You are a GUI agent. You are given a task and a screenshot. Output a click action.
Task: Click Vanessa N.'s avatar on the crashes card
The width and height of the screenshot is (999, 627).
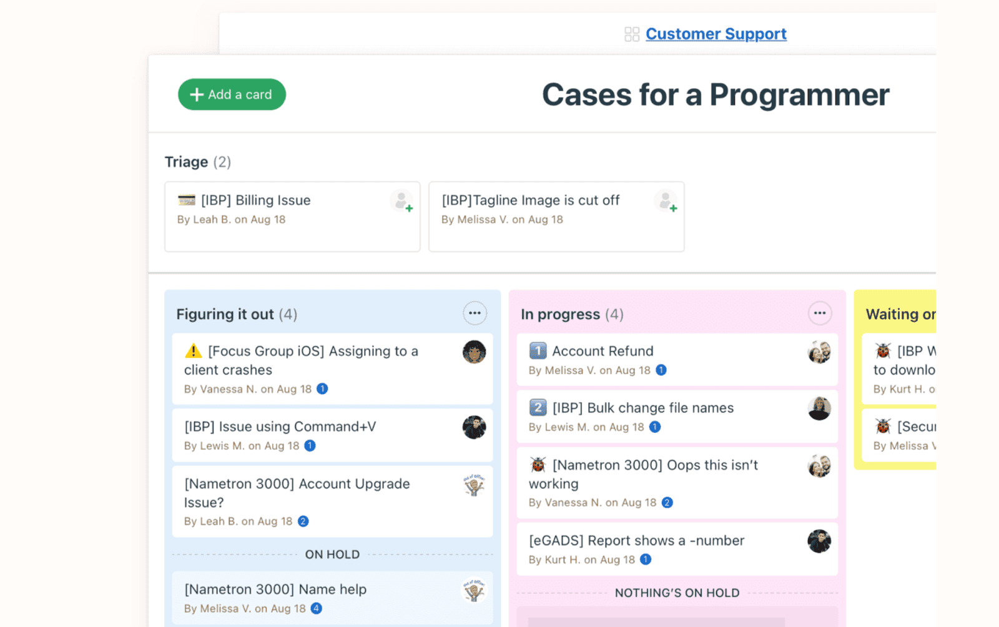pos(473,353)
